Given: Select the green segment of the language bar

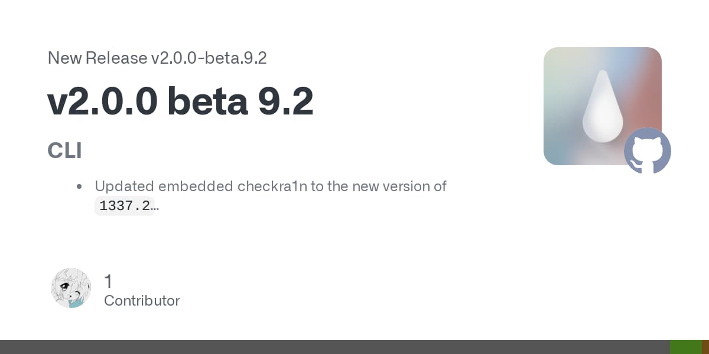Looking at the screenshot, I should pyautogui.click(x=685, y=347).
